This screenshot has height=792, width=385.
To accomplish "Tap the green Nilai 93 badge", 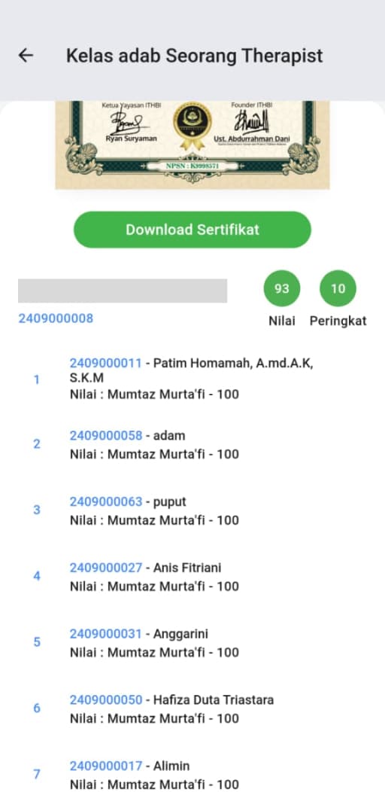I will pyautogui.click(x=282, y=288).
